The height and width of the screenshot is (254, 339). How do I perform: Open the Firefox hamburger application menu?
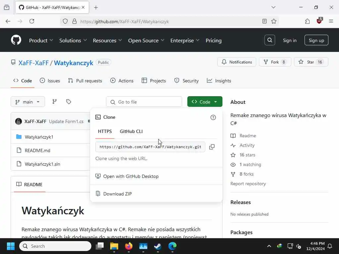[331, 21]
